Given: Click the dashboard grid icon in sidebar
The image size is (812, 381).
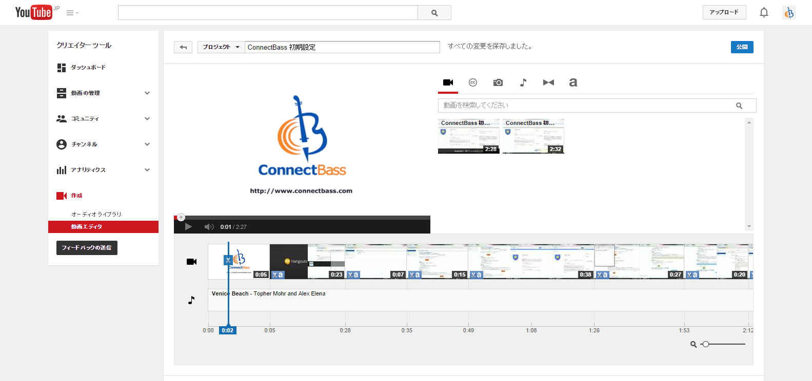Looking at the screenshot, I should [x=62, y=68].
